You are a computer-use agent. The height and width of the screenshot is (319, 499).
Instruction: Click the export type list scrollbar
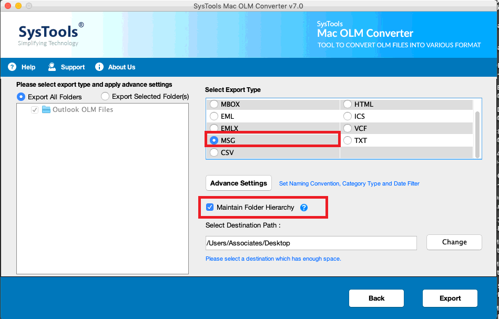(x=477, y=135)
